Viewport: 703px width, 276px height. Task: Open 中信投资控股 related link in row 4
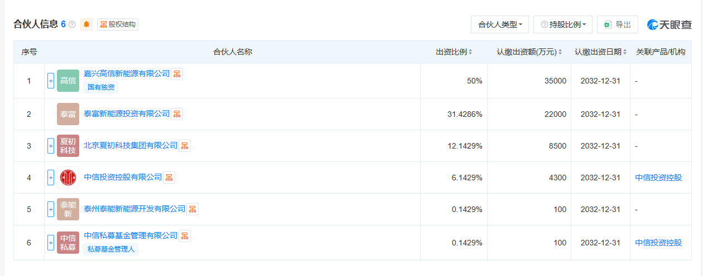click(658, 178)
